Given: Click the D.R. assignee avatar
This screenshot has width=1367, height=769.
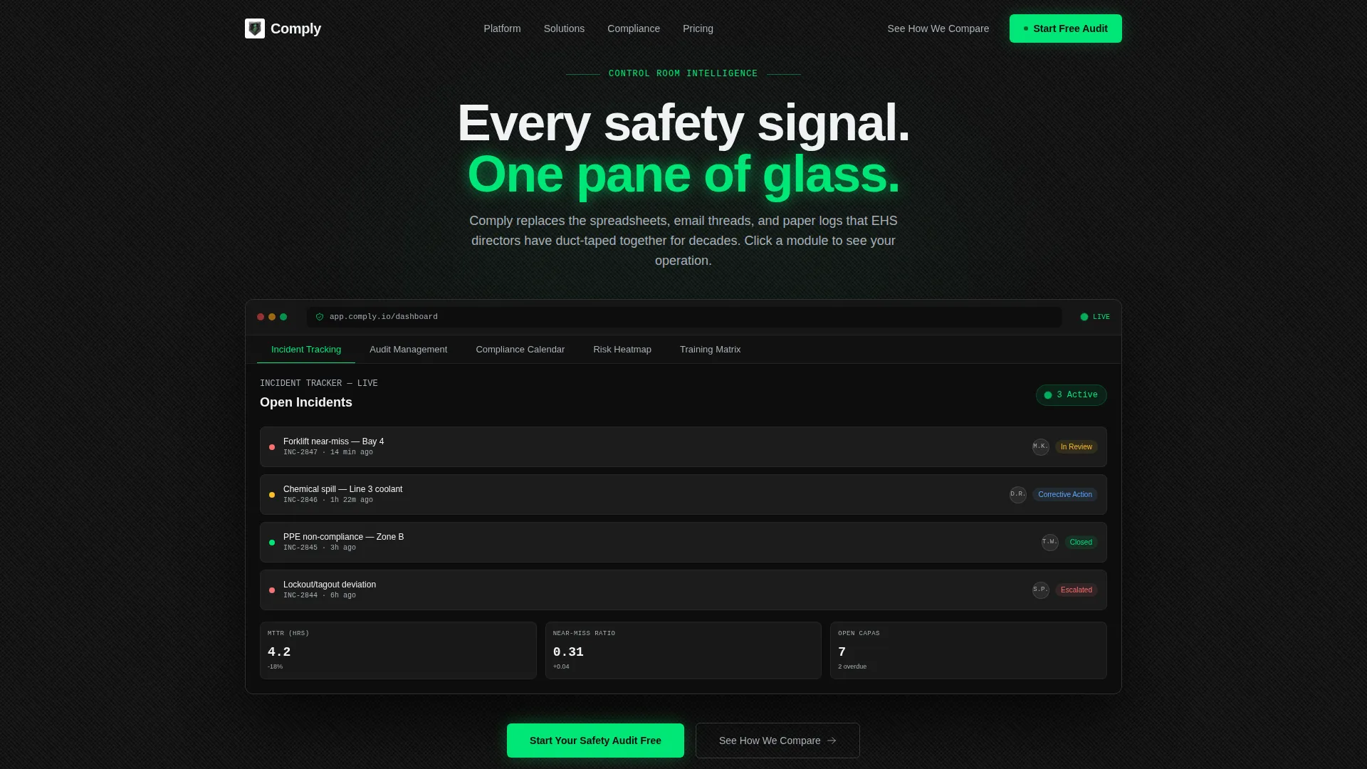Looking at the screenshot, I should pos(1018,494).
